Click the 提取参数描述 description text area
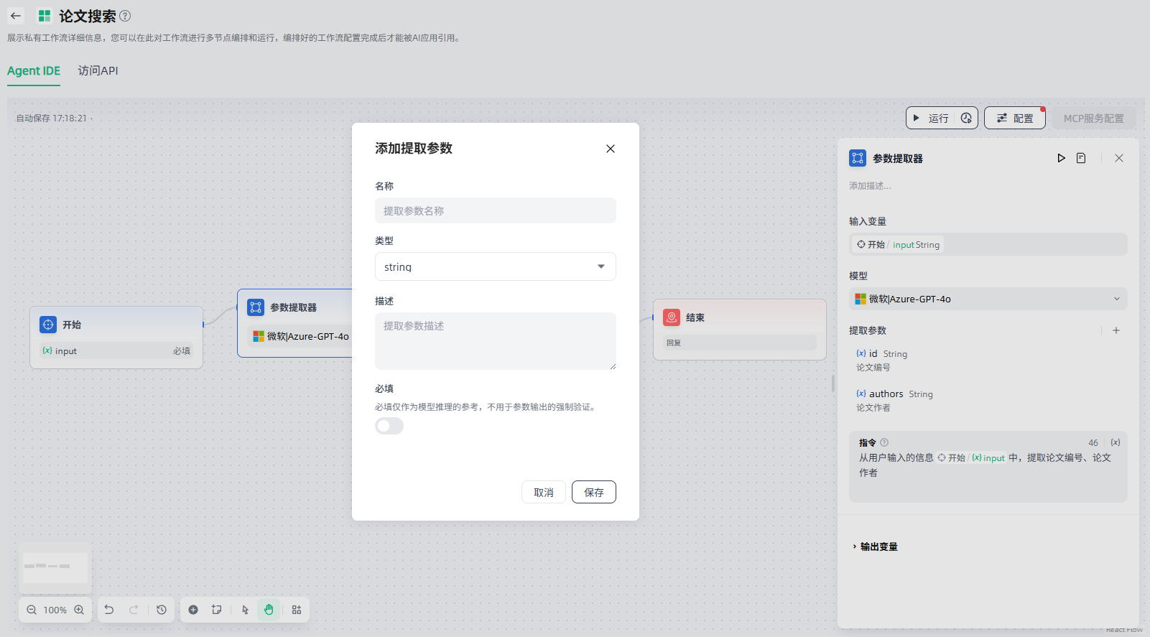1150x637 pixels. coord(495,341)
